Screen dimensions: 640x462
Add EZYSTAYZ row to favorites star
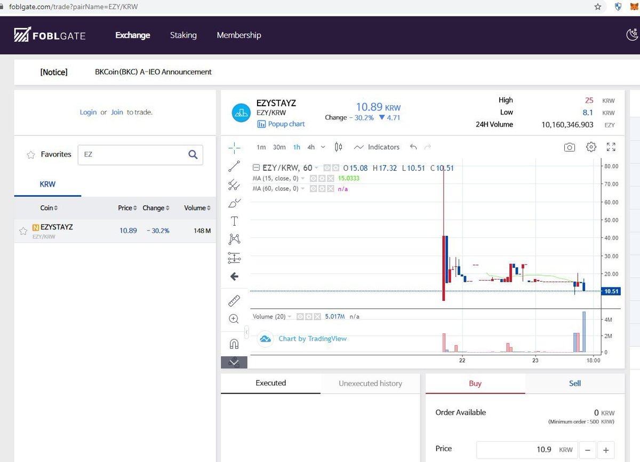point(23,231)
